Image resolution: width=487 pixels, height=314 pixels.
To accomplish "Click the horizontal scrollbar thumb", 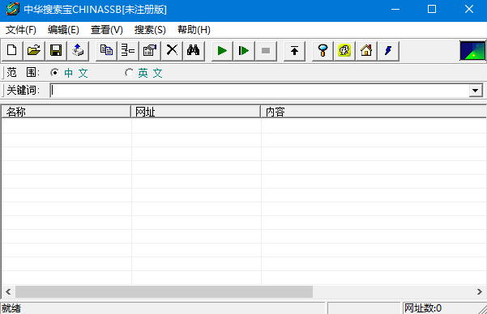I will coord(164,291).
